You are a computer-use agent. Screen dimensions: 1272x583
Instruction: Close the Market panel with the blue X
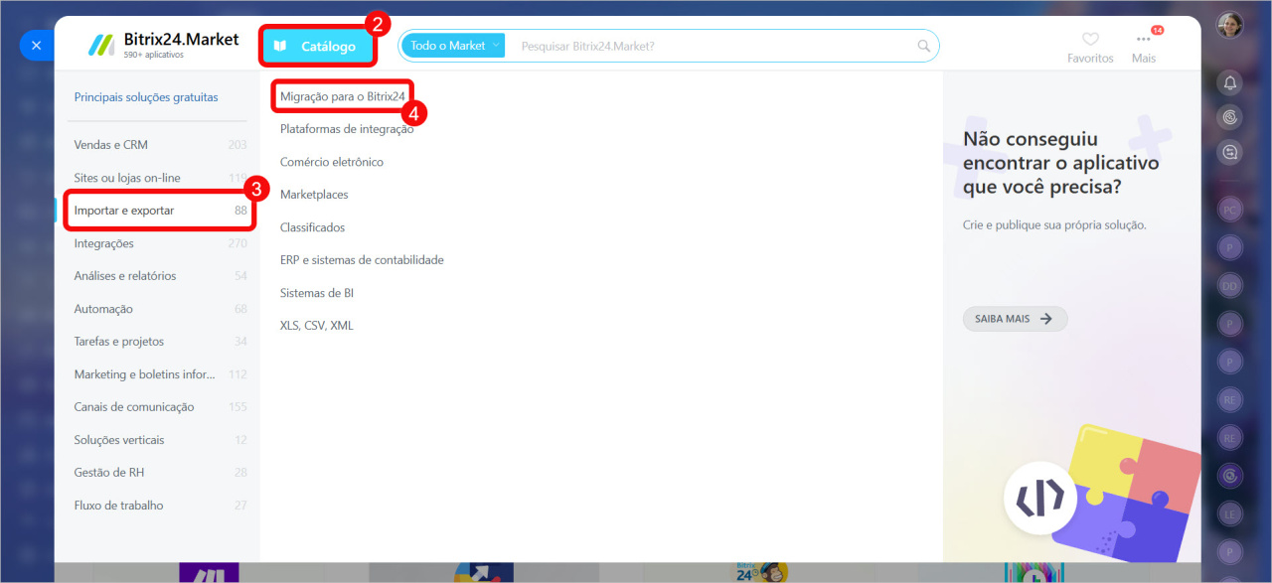coord(36,46)
